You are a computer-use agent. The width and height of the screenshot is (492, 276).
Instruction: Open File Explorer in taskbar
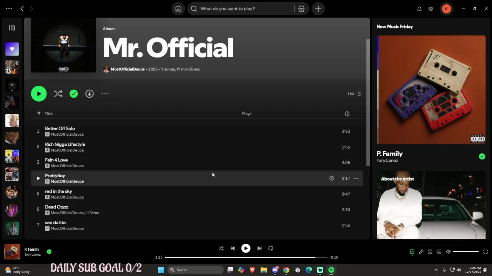coord(264,270)
